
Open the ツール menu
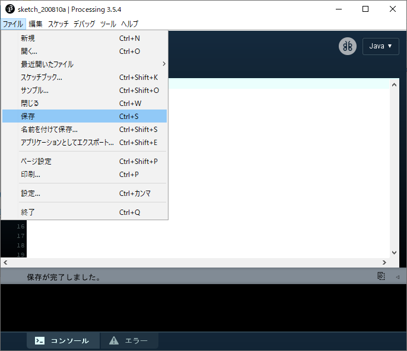pyautogui.click(x=108, y=24)
